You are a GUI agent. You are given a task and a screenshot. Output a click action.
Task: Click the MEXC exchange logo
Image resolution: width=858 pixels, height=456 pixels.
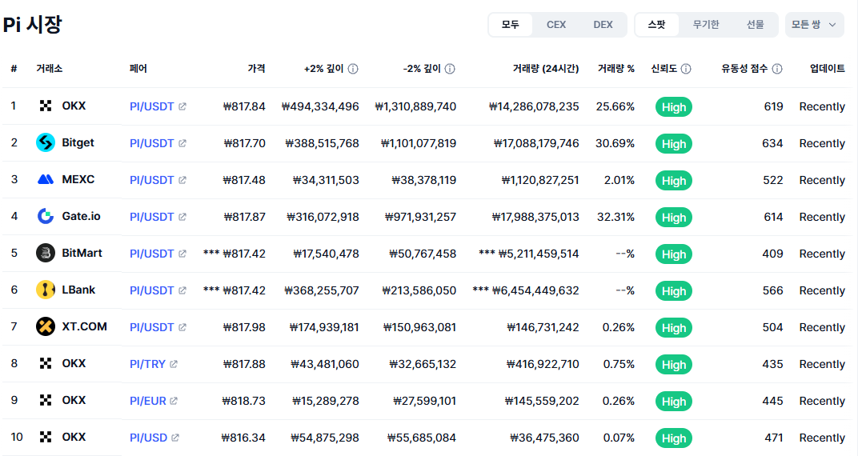coord(46,179)
